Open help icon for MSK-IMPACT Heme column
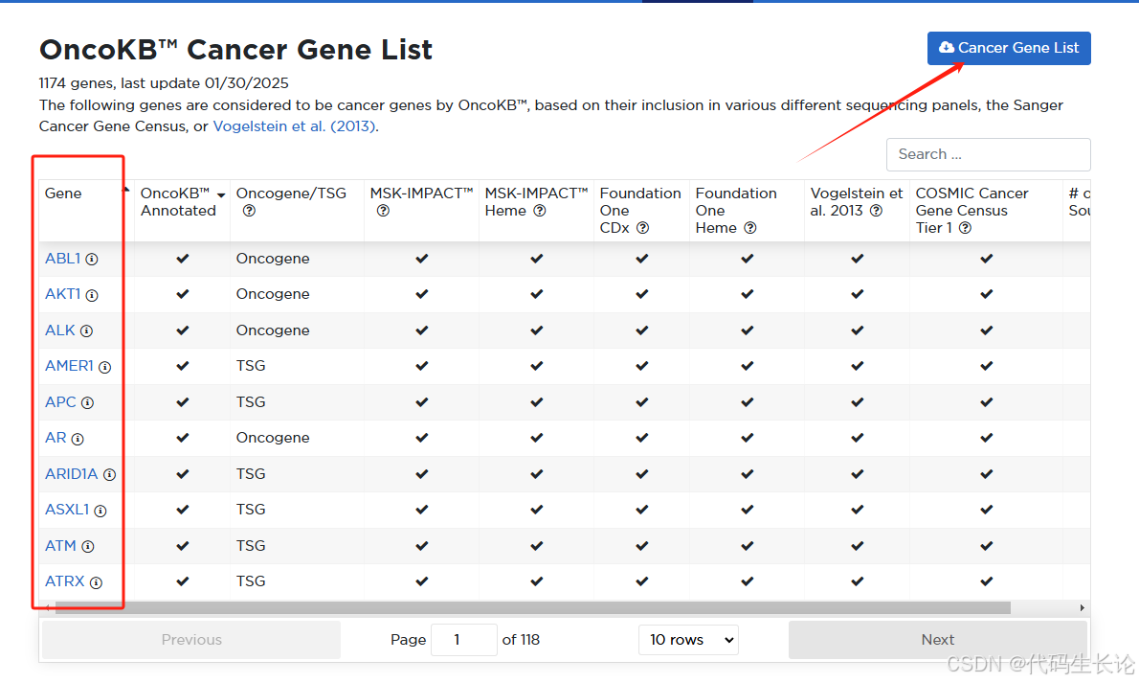This screenshot has height=683, width=1139. pyautogui.click(x=540, y=211)
